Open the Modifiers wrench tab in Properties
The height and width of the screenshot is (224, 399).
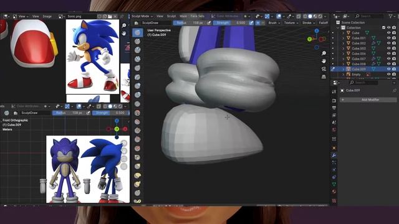click(x=334, y=155)
